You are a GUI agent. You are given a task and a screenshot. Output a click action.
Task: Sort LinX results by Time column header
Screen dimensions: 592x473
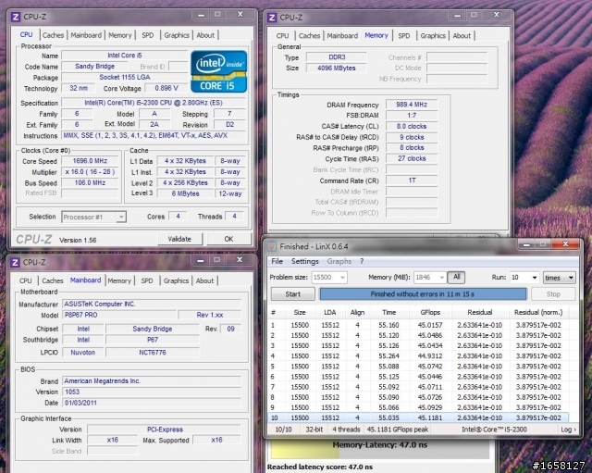click(x=388, y=312)
